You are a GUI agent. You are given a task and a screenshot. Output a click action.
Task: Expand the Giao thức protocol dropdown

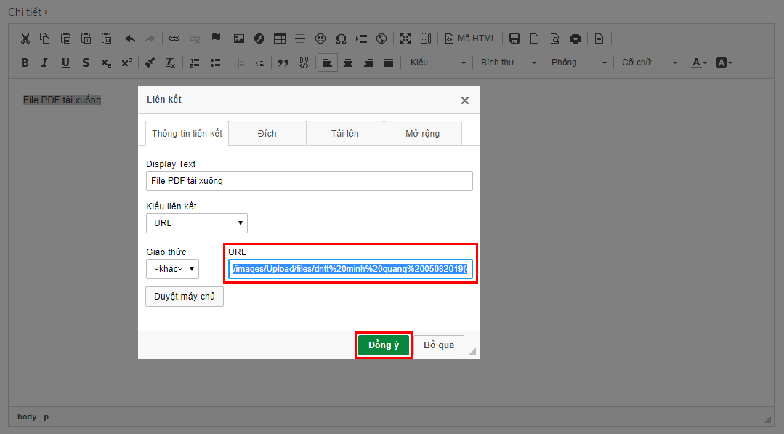(x=172, y=269)
